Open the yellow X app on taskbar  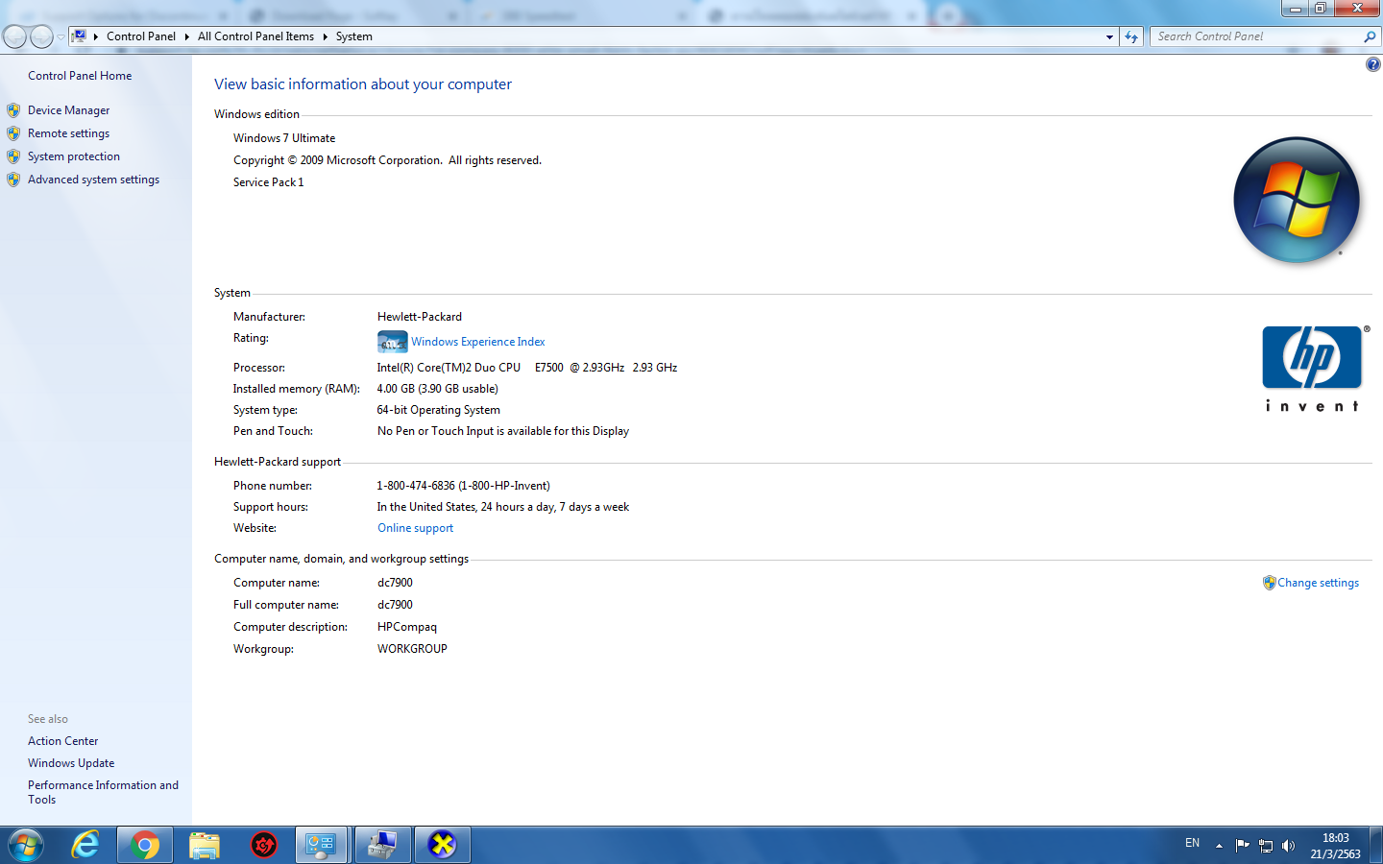point(442,845)
